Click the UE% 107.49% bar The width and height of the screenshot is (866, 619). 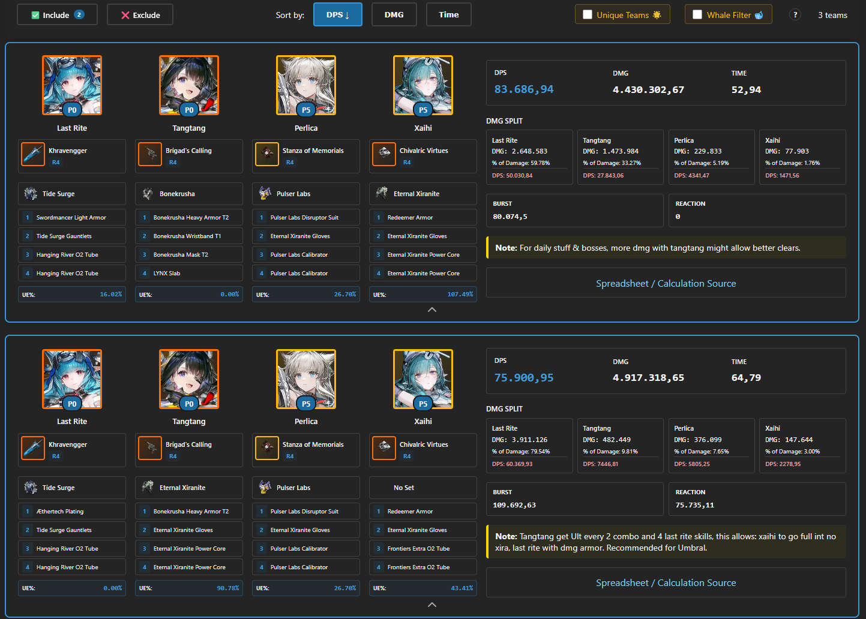tap(423, 294)
